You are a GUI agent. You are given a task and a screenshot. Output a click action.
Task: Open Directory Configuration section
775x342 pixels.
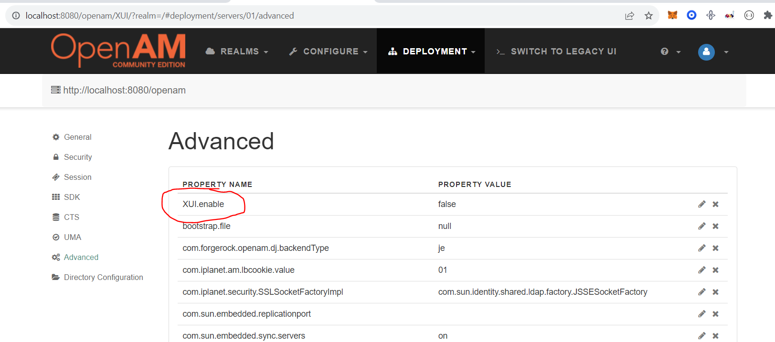(x=97, y=277)
